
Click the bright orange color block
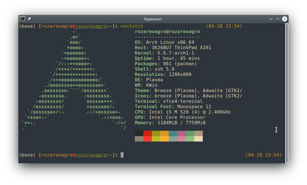(x=165, y=139)
